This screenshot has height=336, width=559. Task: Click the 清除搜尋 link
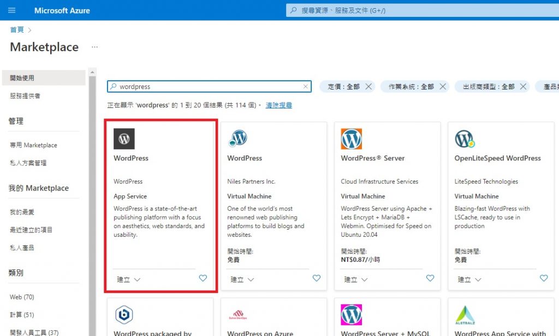click(x=279, y=105)
